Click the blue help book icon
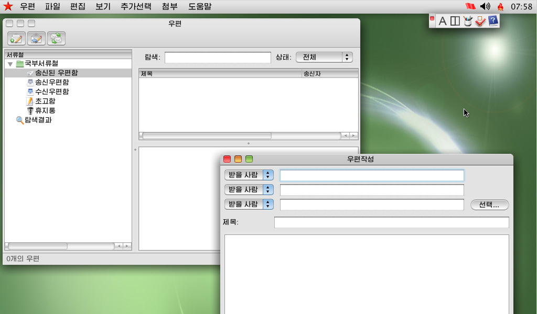Image resolution: width=537 pixels, height=314 pixels. point(493,21)
